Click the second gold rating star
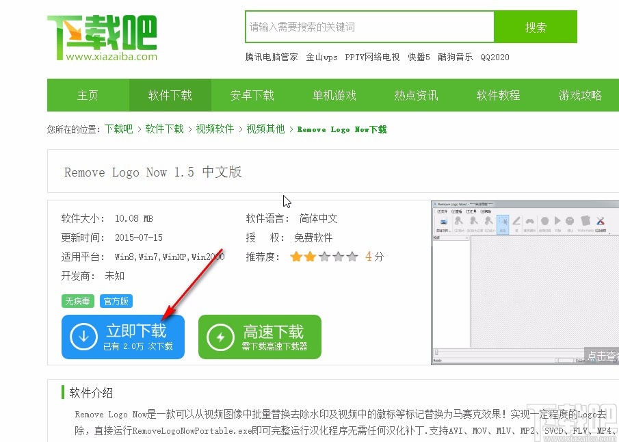619x442 pixels. pos(311,257)
